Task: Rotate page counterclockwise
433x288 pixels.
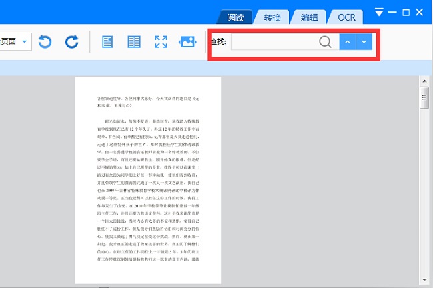Action: coord(45,42)
